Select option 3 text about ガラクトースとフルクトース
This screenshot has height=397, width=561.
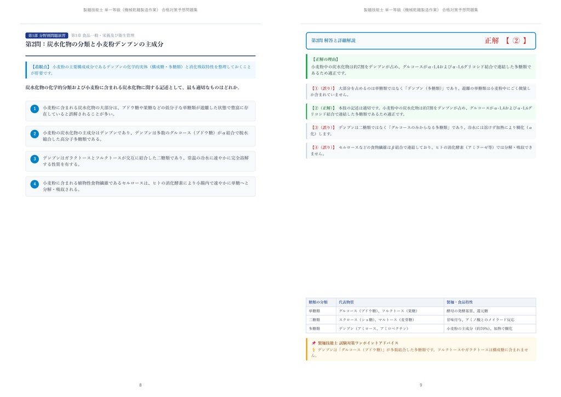(146, 161)
